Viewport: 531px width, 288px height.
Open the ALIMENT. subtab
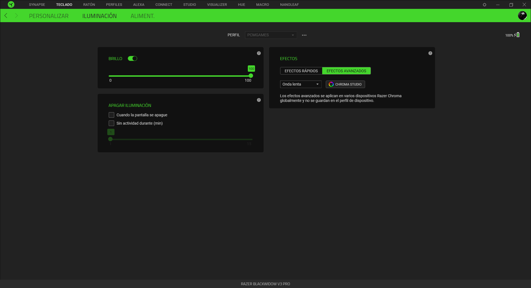(142, 16)
